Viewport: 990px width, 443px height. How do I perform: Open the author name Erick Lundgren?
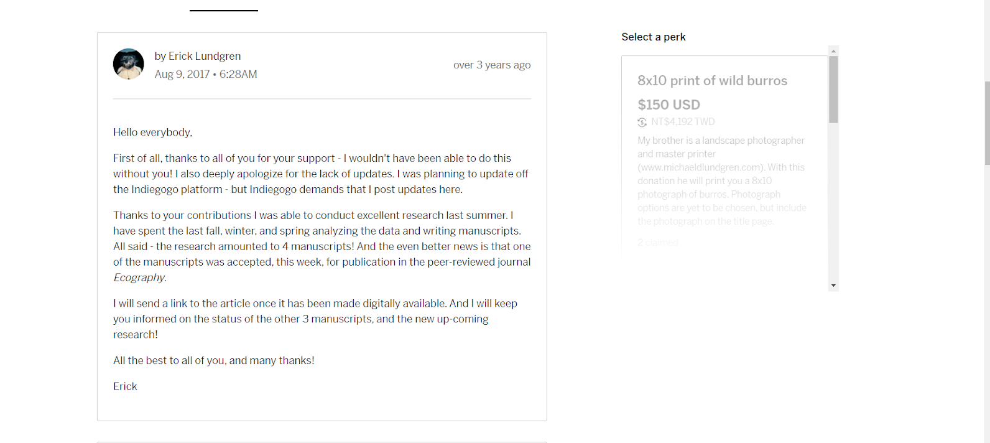click(205, 56)
